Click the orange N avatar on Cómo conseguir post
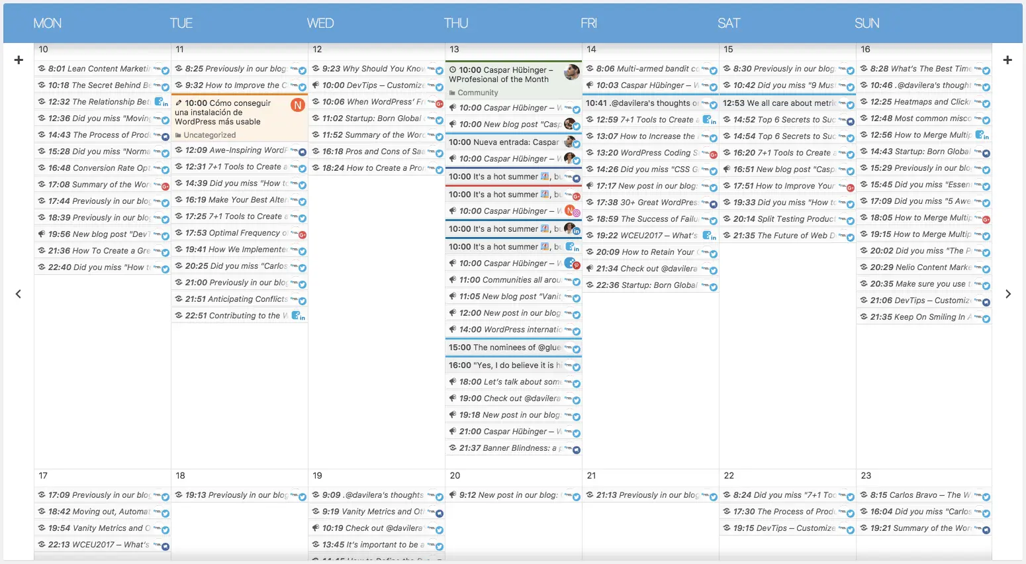Screen dimensions: 1026x564 (298, 105)
